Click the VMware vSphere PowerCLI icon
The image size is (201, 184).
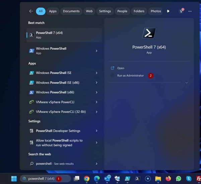[31, 102]
